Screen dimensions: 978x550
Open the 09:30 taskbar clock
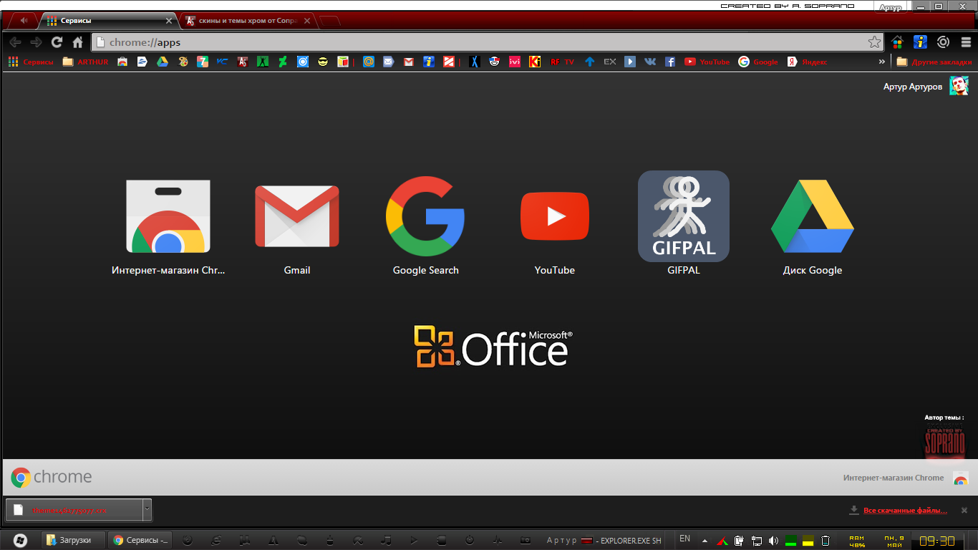(937, 541)
